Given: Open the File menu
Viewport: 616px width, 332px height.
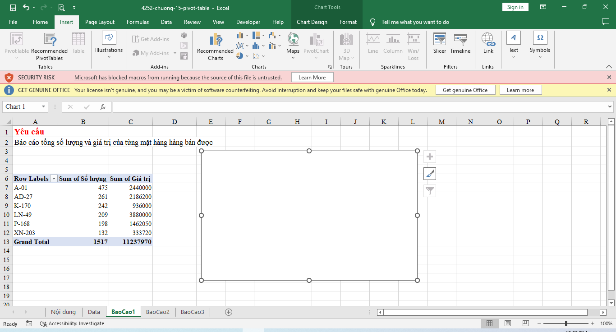Looking at the screenshot, I should pos(13,22).
